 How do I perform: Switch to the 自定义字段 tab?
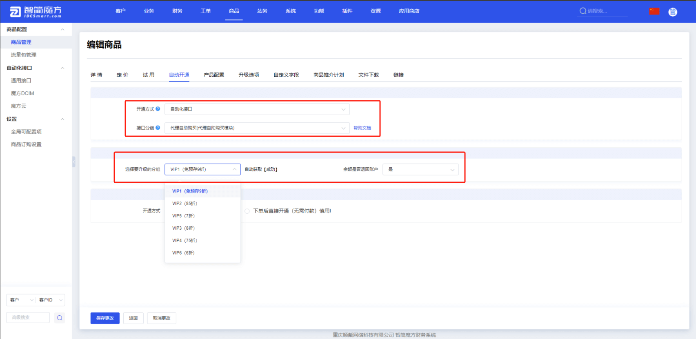click(x=286, y=75)
